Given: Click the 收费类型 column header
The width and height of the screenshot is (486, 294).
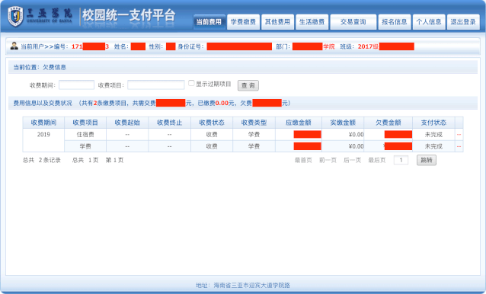Looking at the screenshot, I should 254,123.
